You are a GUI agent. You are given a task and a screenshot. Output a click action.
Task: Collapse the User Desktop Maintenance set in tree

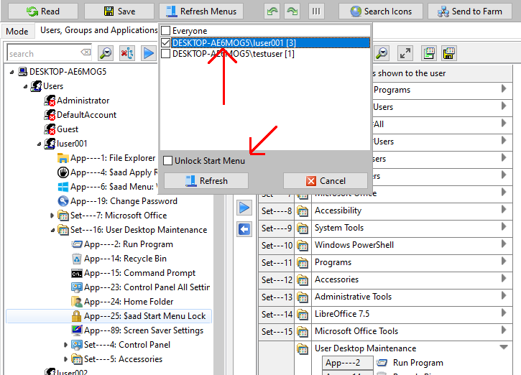pyautogui.click(x=52, y=230)
